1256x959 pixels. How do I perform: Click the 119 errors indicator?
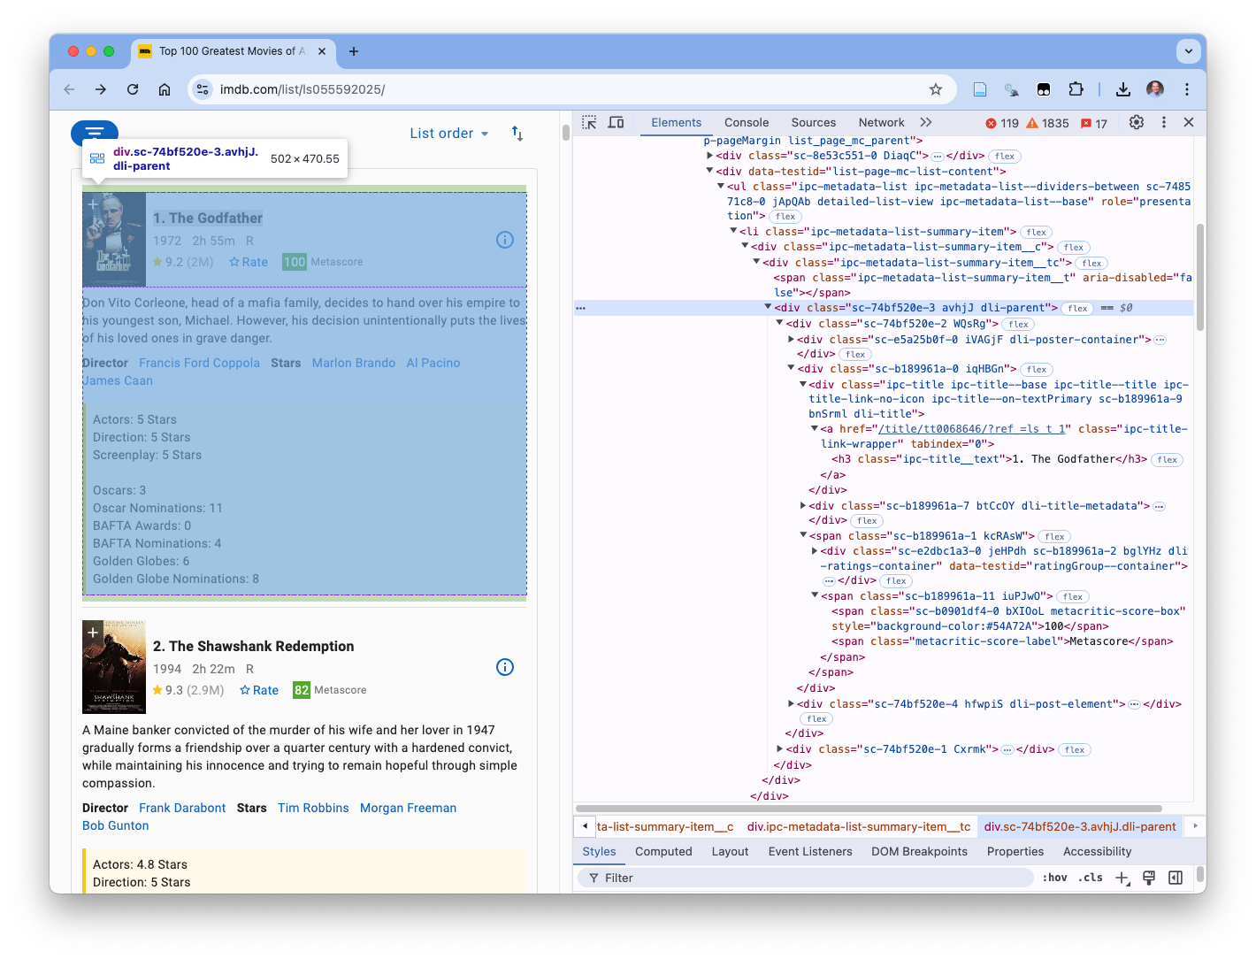1002,124
